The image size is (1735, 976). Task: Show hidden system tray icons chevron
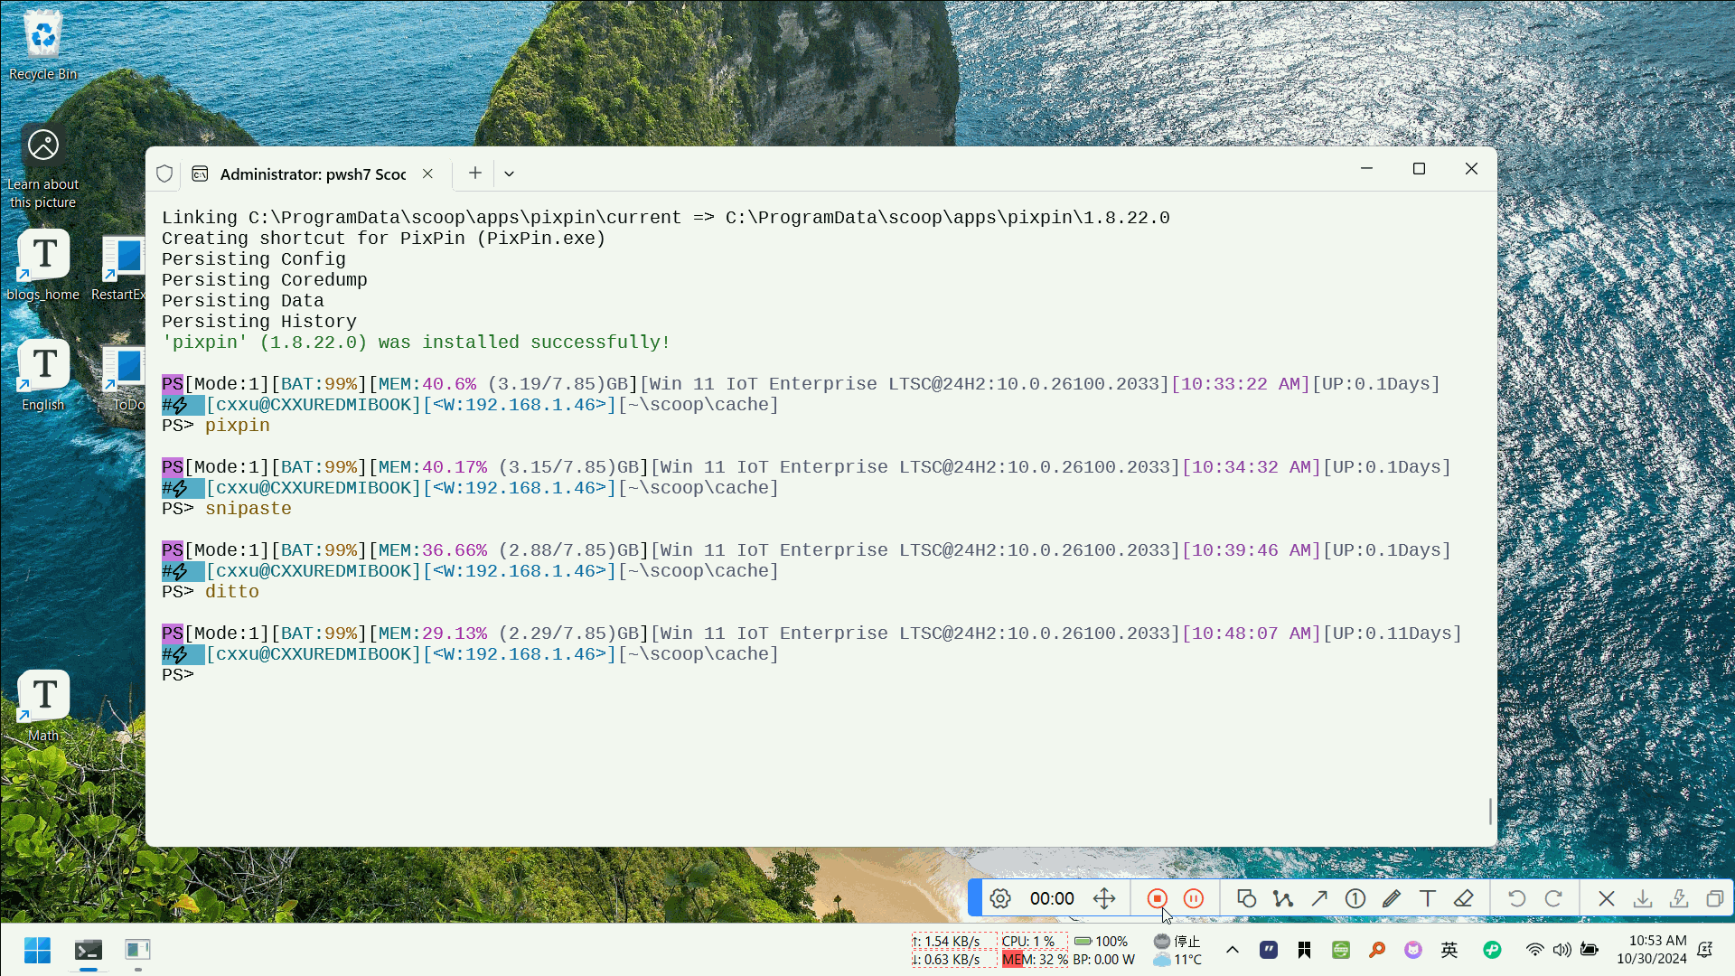point(1232,950)
